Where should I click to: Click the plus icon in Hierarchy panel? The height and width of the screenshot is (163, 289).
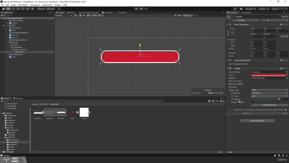point(2,15)
